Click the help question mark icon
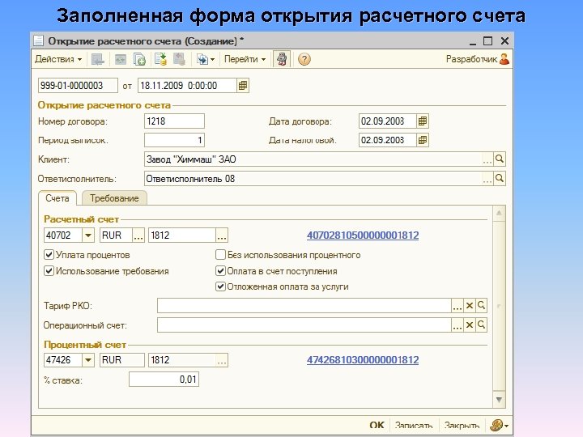 pyautogui.click(x=304, y=59)
